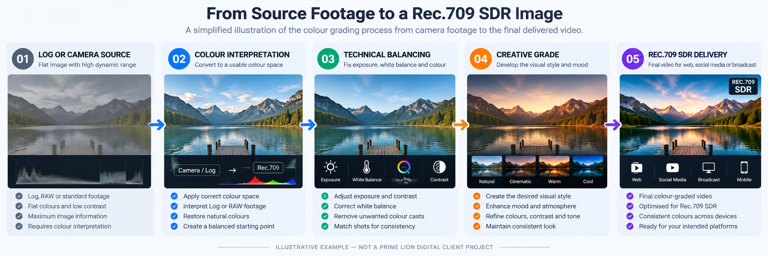This screenshot has width=768, height=256.
Task: Click the check icon beside "Consistent colours across devices"
Action: 630,216
